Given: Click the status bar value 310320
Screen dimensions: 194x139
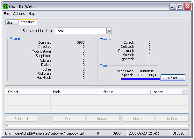Looking at the screenshot, I should [178, 133].
